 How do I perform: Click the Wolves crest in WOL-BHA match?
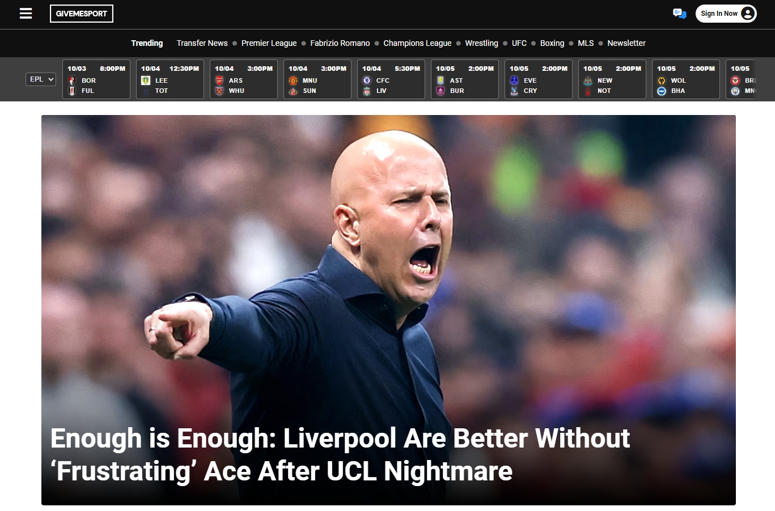[x=662, y=80]
